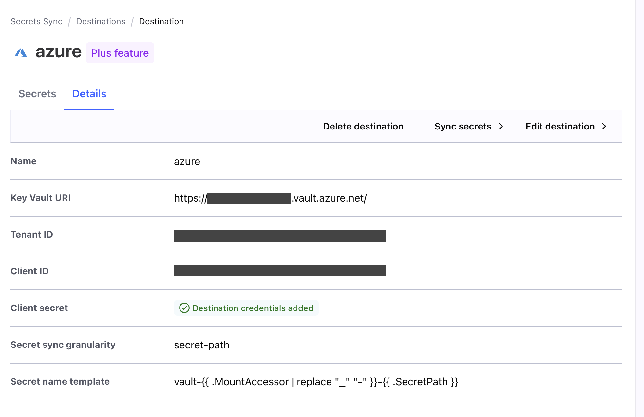
Task: Click the Secret name template label
Action: point(60,381)
